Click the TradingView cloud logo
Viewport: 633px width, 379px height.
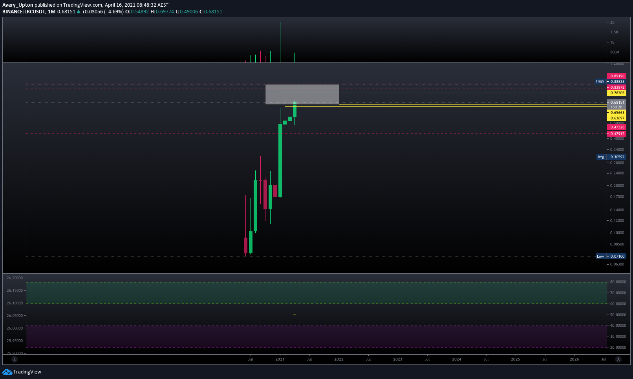click(7, 372)
